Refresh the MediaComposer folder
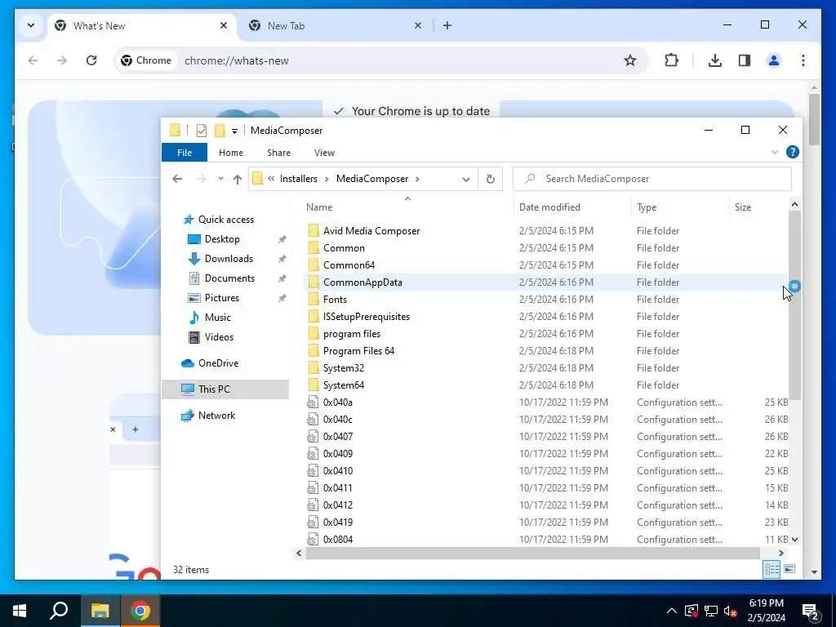 point(491,179)
